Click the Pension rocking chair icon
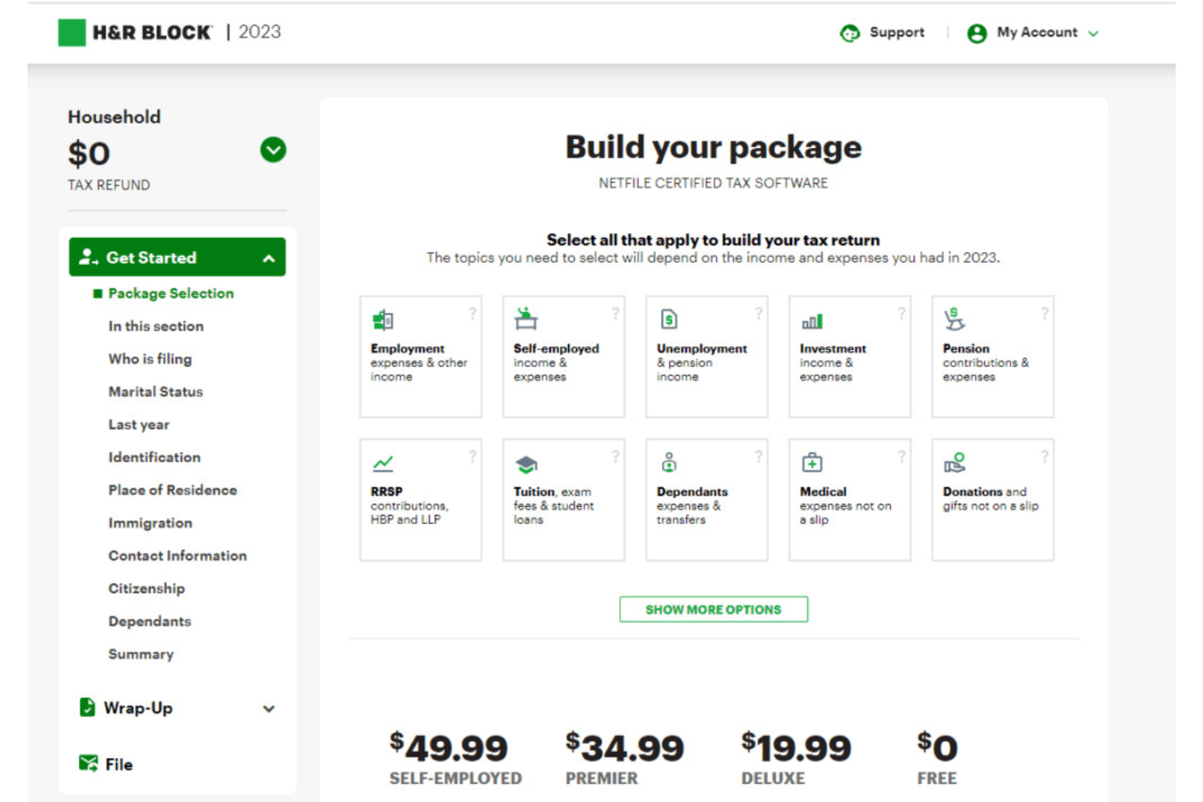 [954, 319]
